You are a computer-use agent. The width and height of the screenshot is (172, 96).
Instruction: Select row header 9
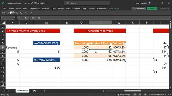pyautogui.click(x=3, y=60)
